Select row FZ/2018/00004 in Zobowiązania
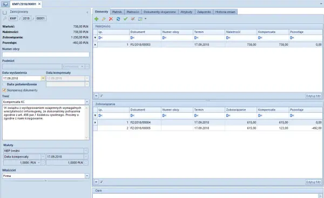The width and height of the screenshot is (324, 198). click(x=208, y=122)
